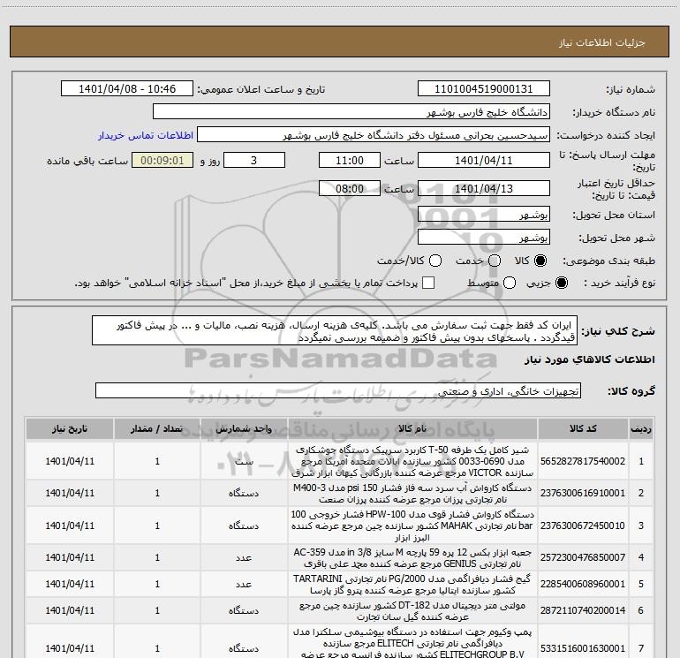Click the تعداد / مقدار column header

(x=157, y=429)
